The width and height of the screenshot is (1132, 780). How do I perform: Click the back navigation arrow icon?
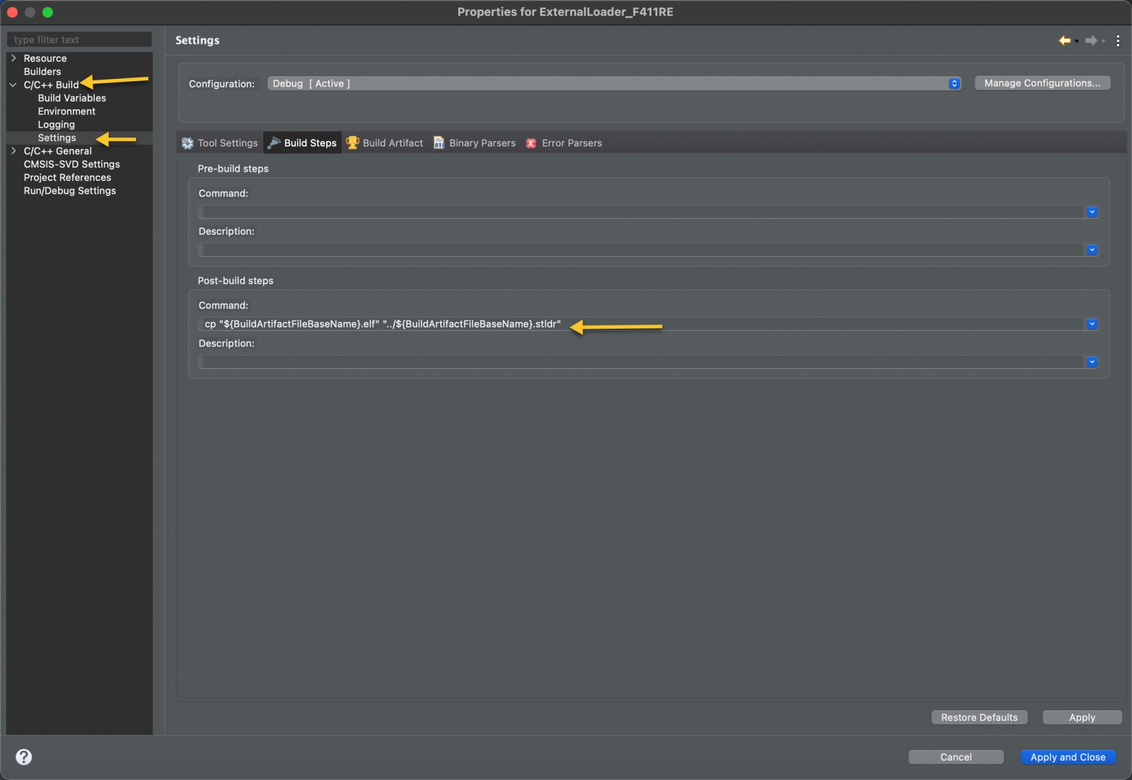[x=1064, y=40]
